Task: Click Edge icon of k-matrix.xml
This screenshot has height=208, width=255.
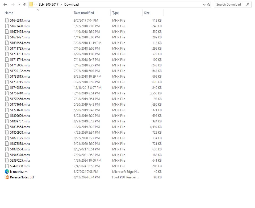Action: [7, 172]
